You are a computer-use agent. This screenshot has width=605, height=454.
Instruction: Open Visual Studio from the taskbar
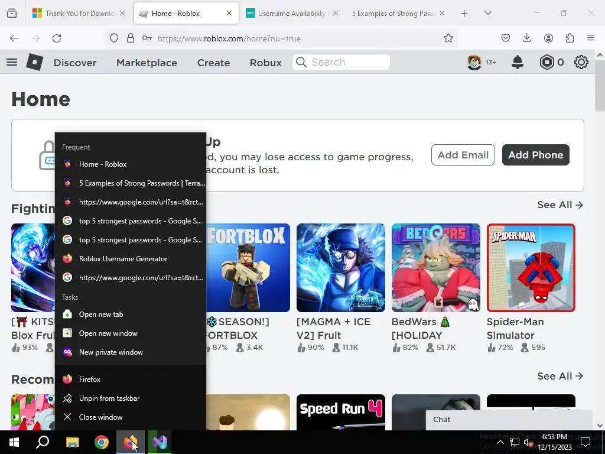coord(159,442)
